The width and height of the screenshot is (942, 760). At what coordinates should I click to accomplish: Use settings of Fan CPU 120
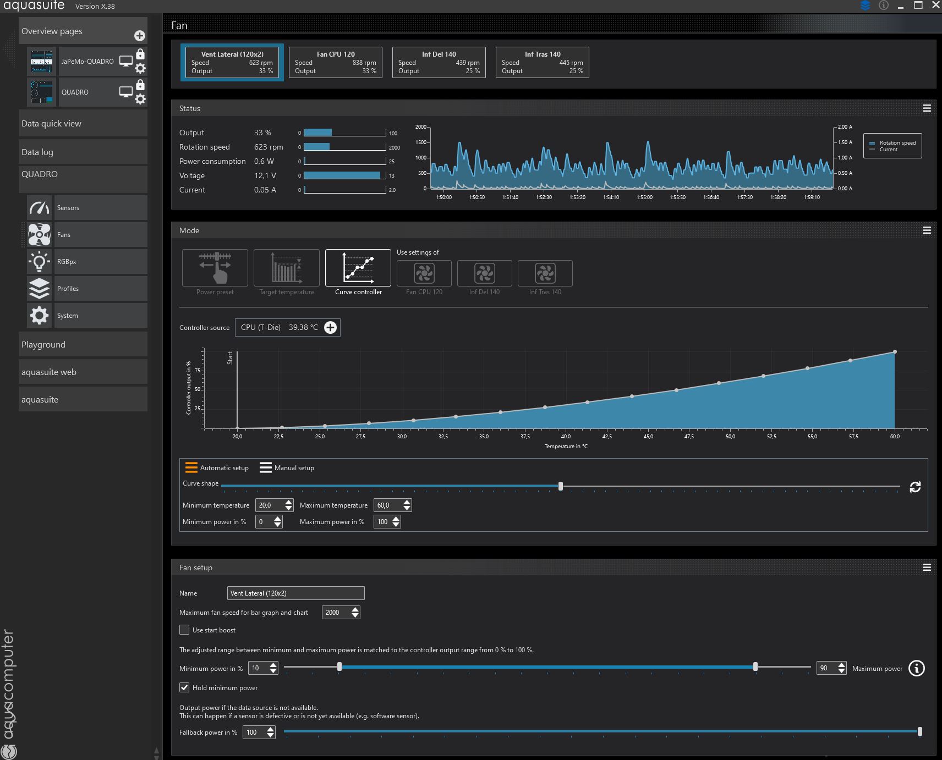[x=424, y=273]
